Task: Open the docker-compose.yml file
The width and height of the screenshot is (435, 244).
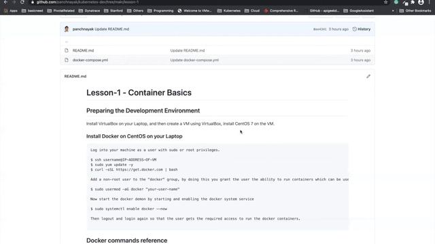Action: coord(90,60)
